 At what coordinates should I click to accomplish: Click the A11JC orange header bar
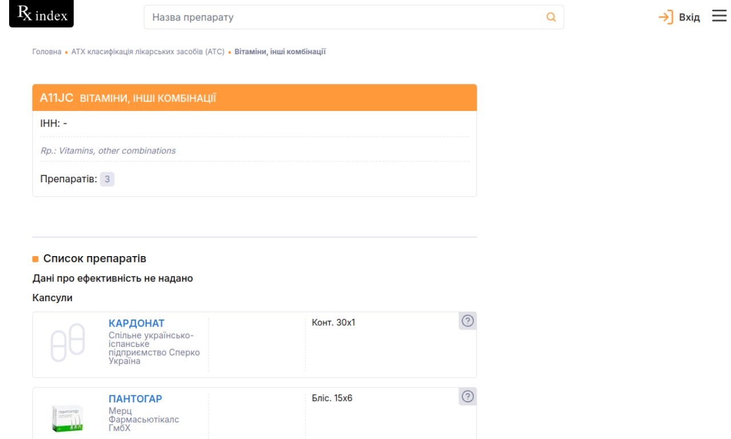(254, 98)
